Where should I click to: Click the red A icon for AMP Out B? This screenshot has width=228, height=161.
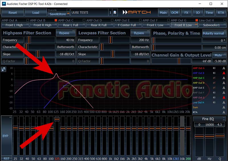[224, 73]
